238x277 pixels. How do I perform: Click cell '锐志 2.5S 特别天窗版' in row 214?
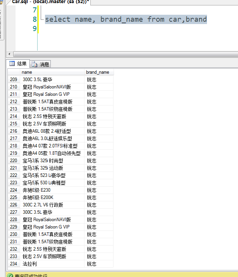coord(52,116)
